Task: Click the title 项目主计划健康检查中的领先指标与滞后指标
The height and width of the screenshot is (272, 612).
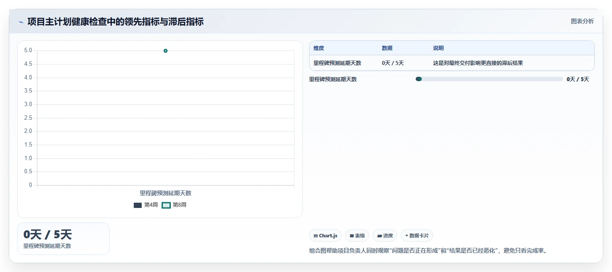Action: 115,21
